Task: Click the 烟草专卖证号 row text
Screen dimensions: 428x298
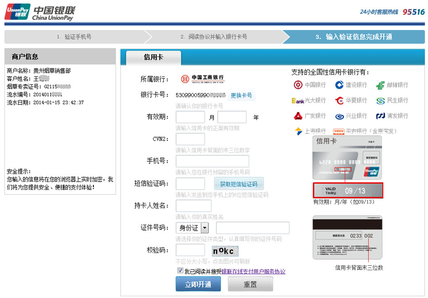Action: click(39, 87)
